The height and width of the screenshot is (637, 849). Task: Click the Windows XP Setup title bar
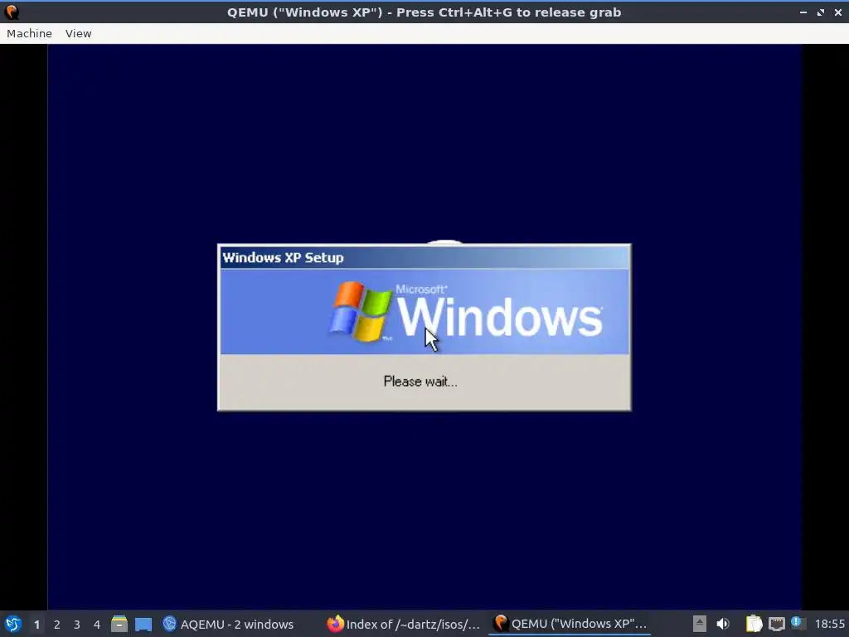[424, 257]
